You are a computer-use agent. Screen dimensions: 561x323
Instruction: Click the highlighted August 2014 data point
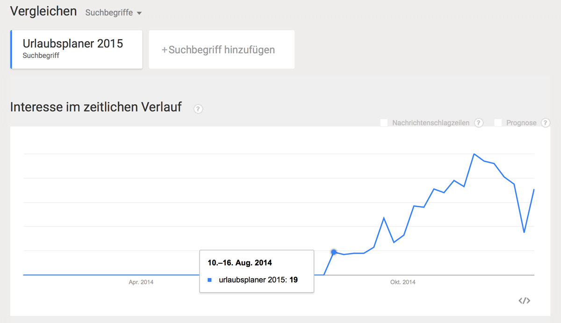click(334, 252)
